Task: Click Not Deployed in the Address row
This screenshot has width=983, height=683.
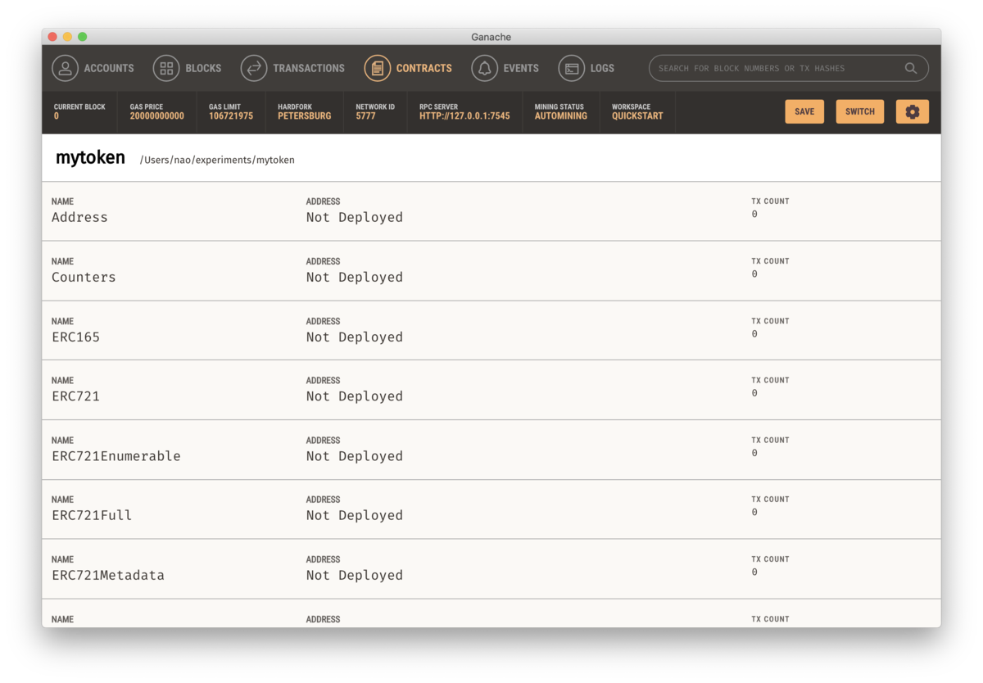Action: coord(355,217)
